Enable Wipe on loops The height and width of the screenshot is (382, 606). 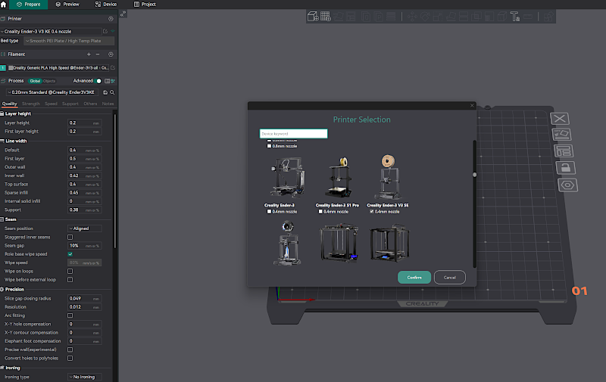tap(70, 272)
